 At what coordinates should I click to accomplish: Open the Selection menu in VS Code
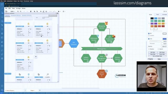pyautogui.click(x=10, y=1)
